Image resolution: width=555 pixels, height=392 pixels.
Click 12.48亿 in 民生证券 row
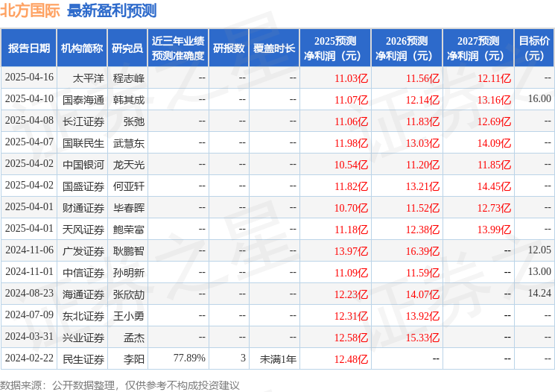click(352, 359)
